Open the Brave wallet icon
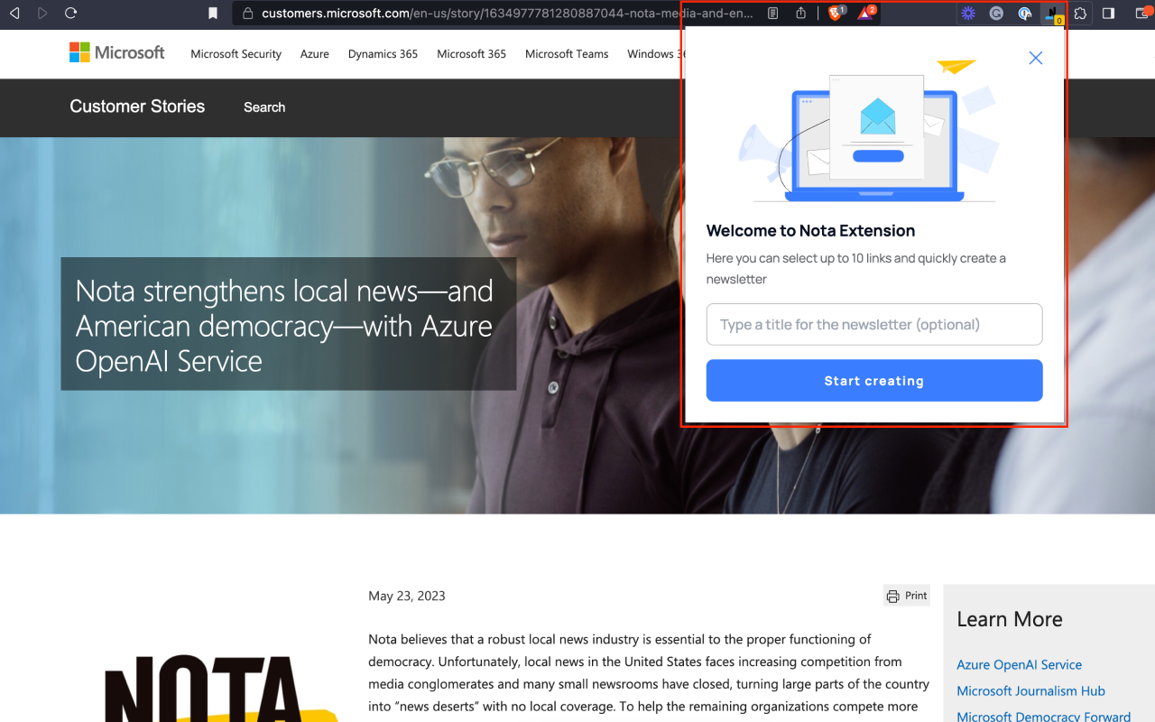 click(x=1142, y=14)
